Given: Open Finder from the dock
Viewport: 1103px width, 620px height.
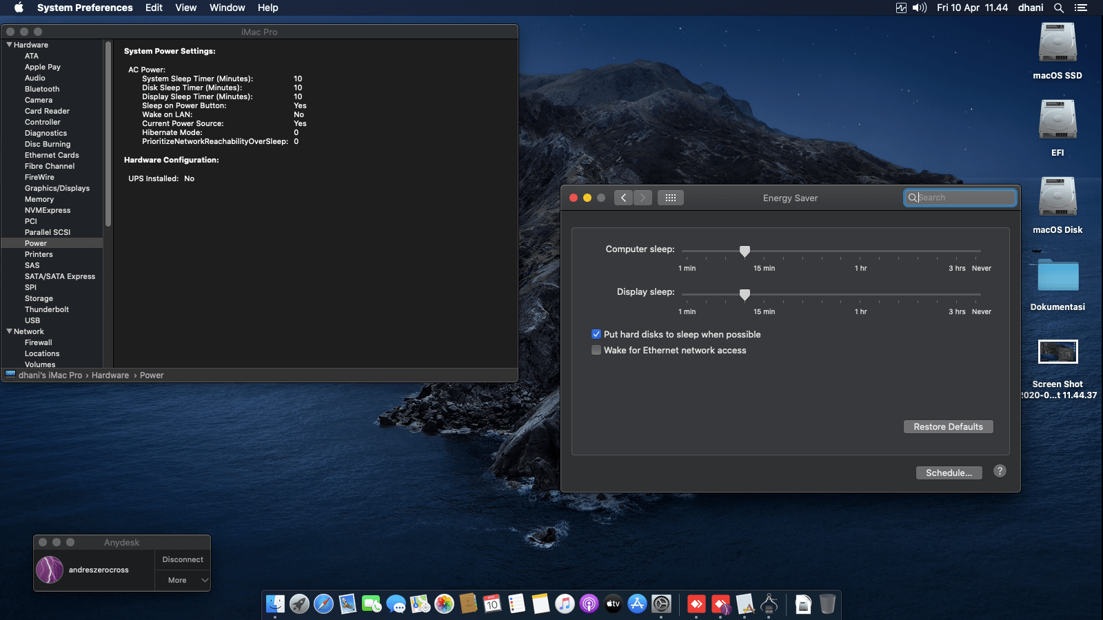Looking at the screenshot, I should click(275, 604).
